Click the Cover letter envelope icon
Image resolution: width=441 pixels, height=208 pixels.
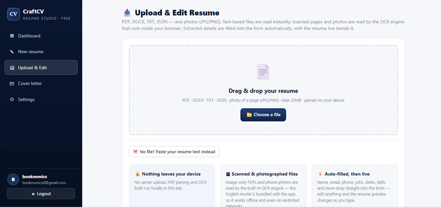12,84
